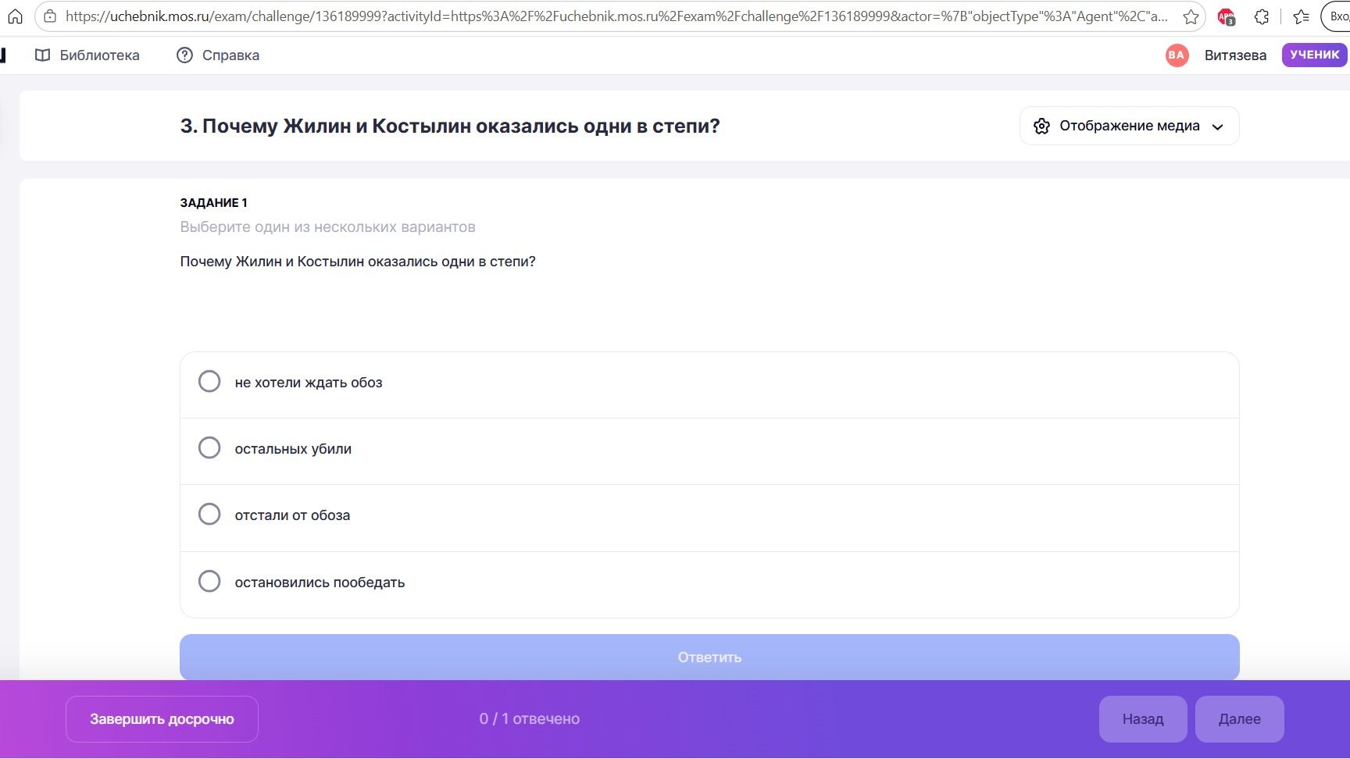
Task: Open the Справка help menu
Action: 218,55
